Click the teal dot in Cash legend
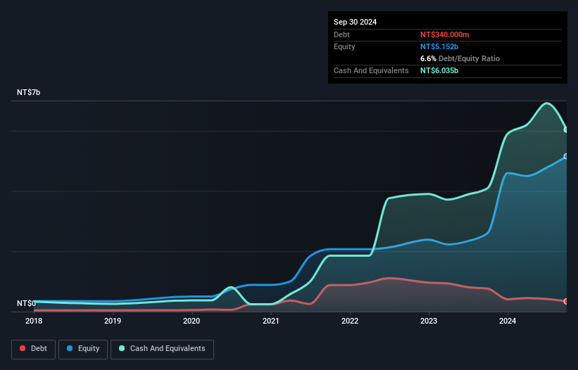This screenshot has height=370, width=578. [122, 348]
